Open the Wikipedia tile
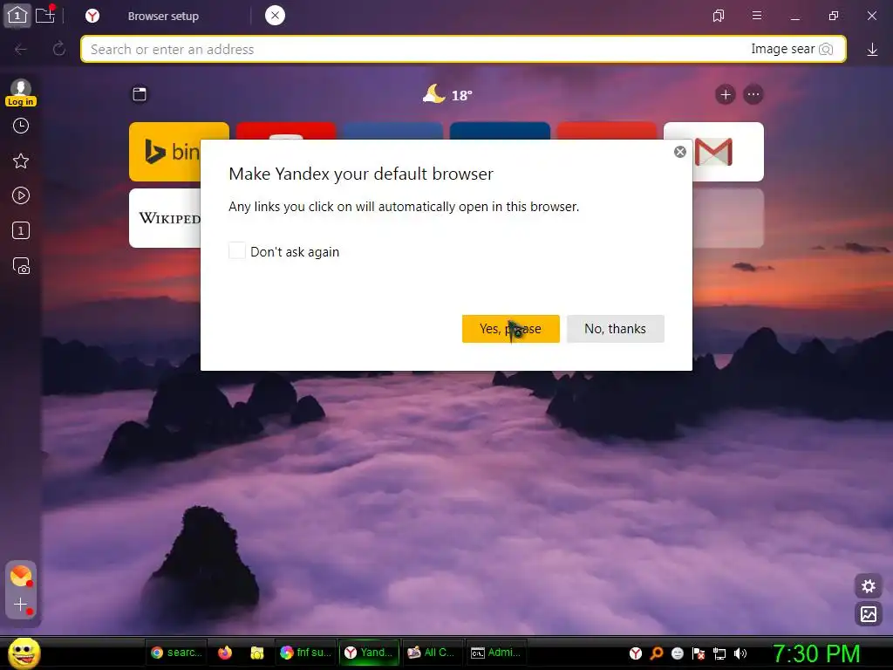893x670 pixels. [165, 218]
